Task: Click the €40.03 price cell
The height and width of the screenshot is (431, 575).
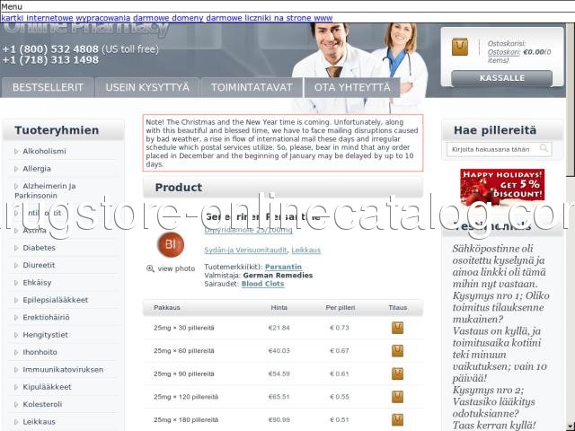Action: coord(279,351)
